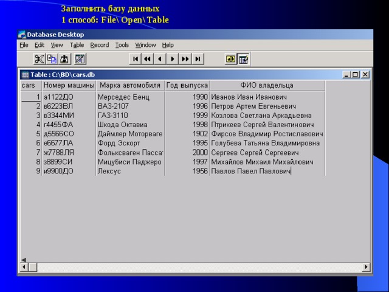Select owner 'Иванов Иван Иванович'
The image size is (389, 292).
(267, 97)
